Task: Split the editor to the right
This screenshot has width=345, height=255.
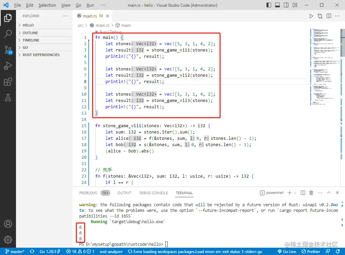Action: click(329, 16)
